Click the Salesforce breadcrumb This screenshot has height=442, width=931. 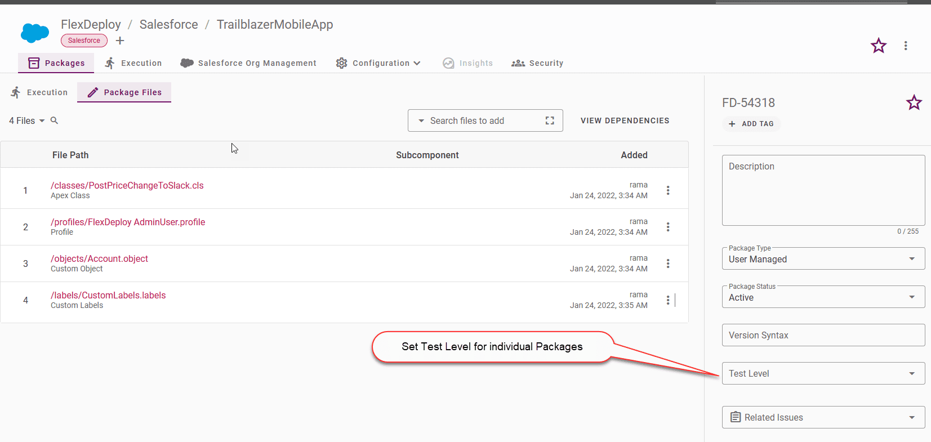[x=169, y=24]
